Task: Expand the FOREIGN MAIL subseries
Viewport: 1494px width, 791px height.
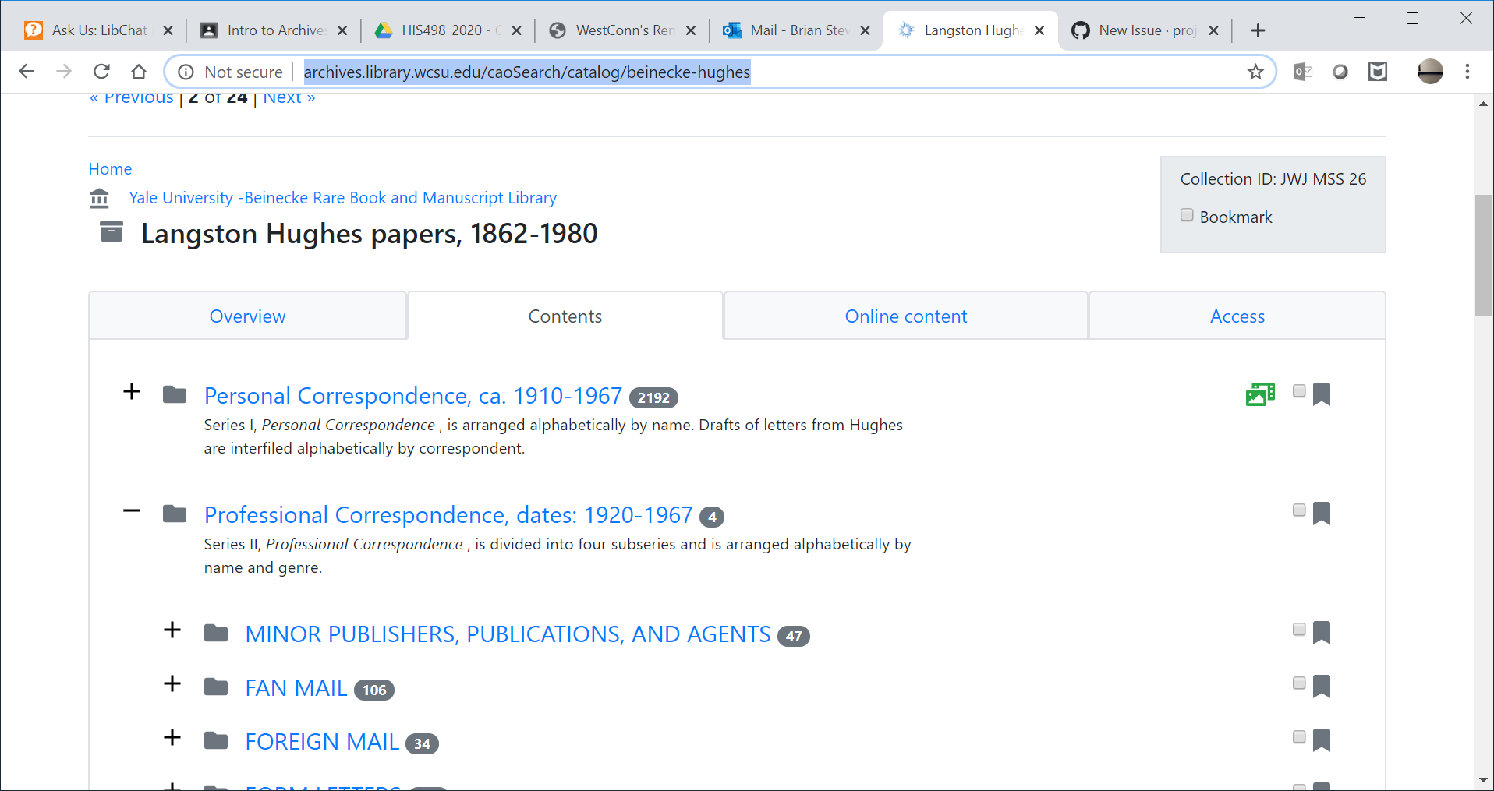Action: coord(172,738)
